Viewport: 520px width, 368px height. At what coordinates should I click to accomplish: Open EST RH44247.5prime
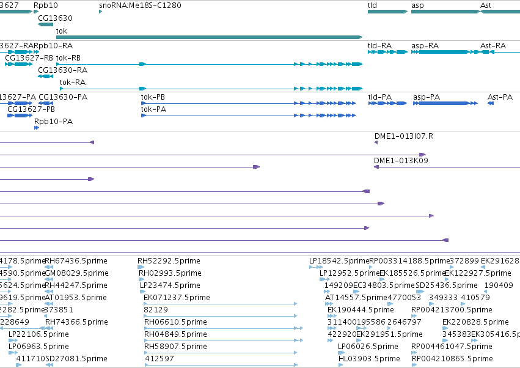point(76,285)
